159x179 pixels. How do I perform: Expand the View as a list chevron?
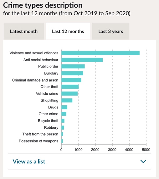click(x=143, y=161)
